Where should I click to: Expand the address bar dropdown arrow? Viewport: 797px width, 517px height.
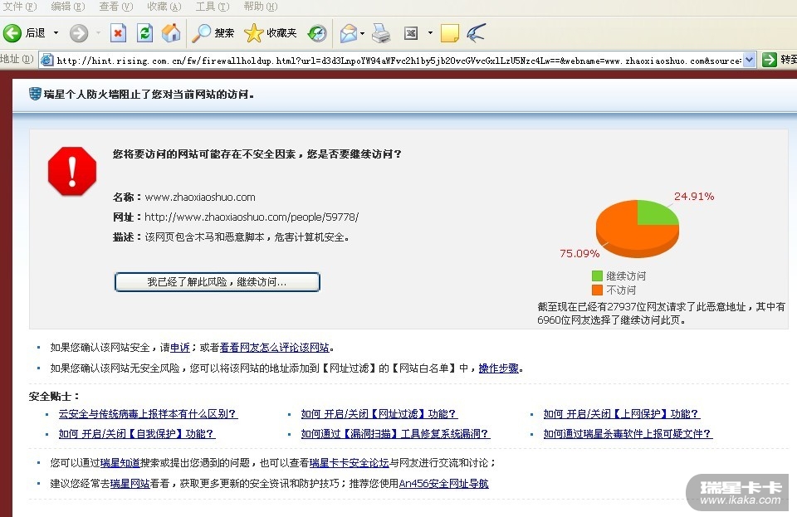click(x=749, y=60)
